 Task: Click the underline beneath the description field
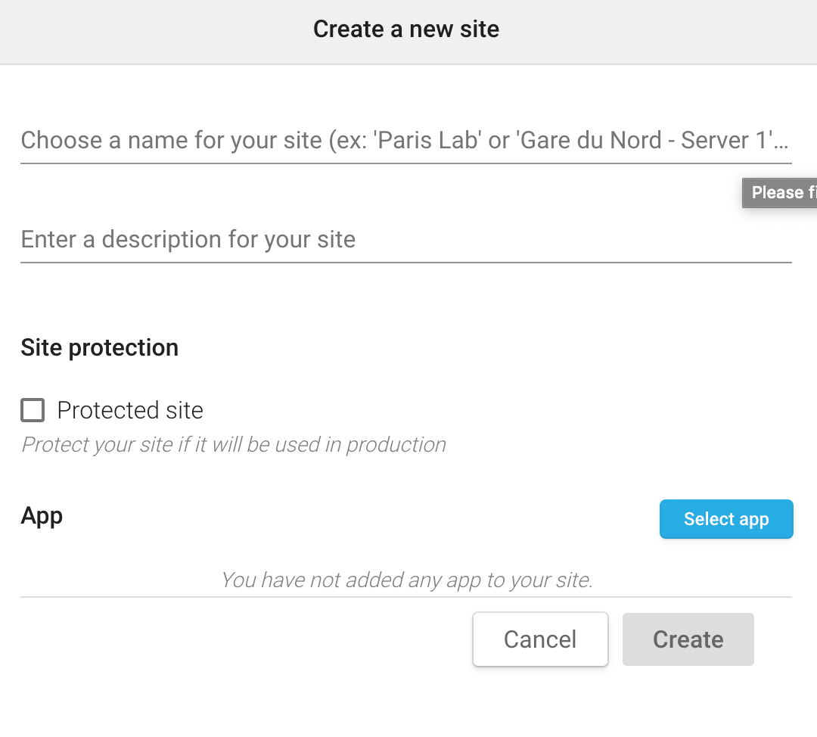pos(405,263)
